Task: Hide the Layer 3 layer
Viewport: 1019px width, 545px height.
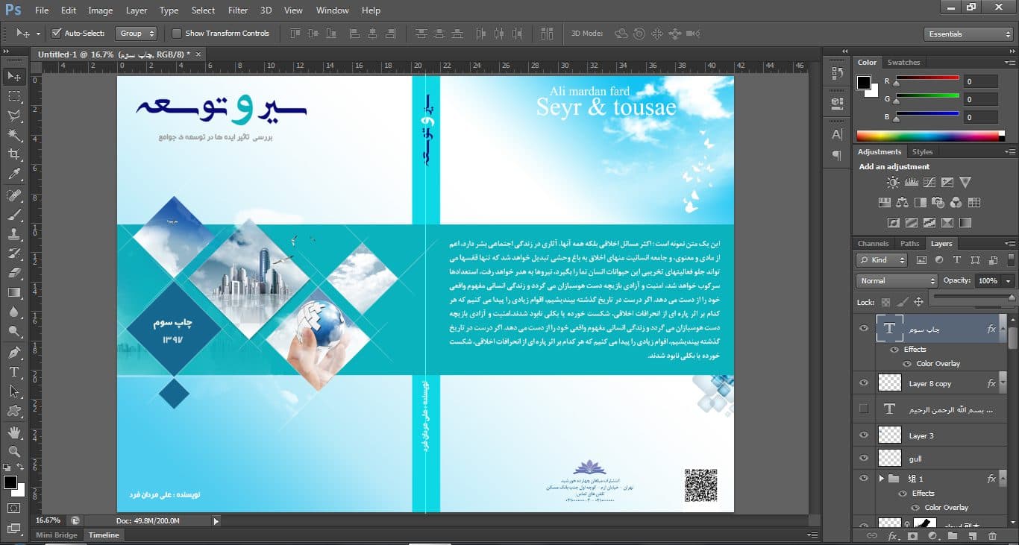Action: (x=864, y=435)
